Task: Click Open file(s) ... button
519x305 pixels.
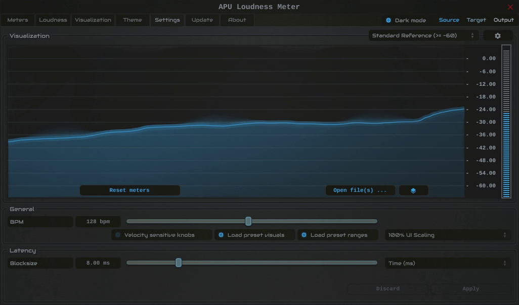Action: click(360, 190)
